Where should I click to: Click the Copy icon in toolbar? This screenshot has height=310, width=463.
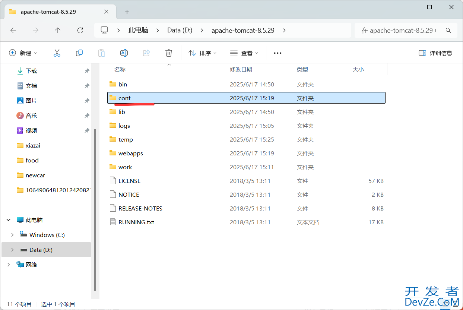coord(79,53)
